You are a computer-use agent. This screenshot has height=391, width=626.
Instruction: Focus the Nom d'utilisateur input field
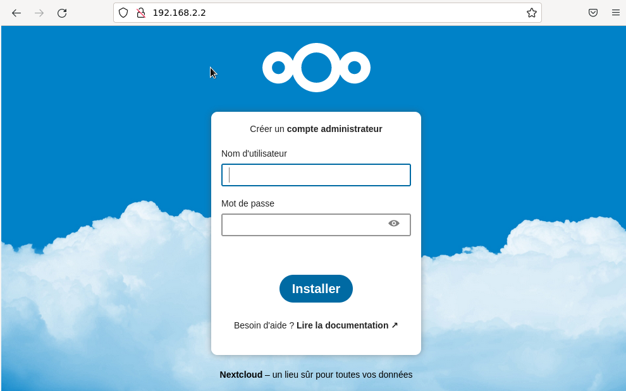click(x=316, y=175)
